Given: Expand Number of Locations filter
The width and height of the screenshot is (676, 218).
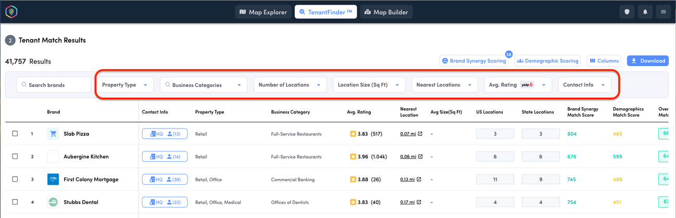Looking at the screenshot, I should point(290,85).
